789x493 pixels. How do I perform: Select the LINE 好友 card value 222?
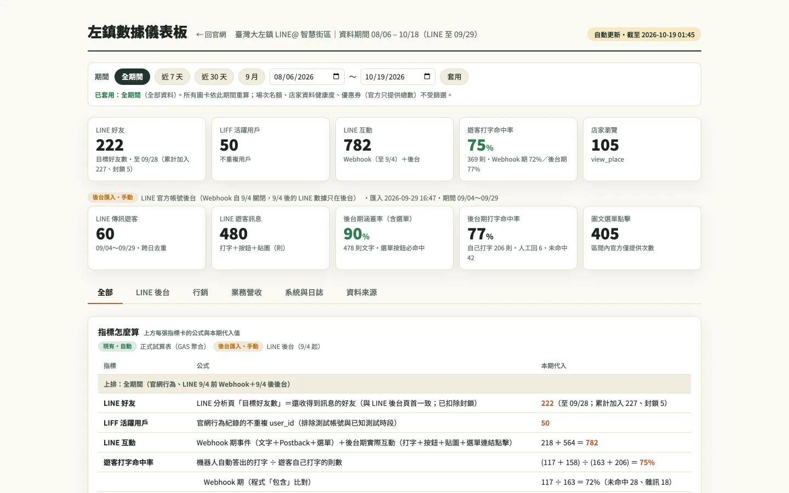[110, 145]
